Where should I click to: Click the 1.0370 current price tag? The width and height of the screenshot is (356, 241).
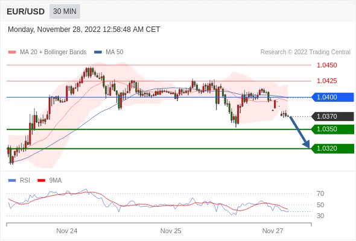click(332, 116)
